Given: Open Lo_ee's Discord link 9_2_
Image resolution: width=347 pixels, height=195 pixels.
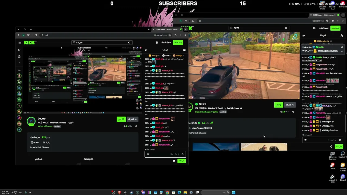Looking at the screenshot, I should [x=46, y=142].
